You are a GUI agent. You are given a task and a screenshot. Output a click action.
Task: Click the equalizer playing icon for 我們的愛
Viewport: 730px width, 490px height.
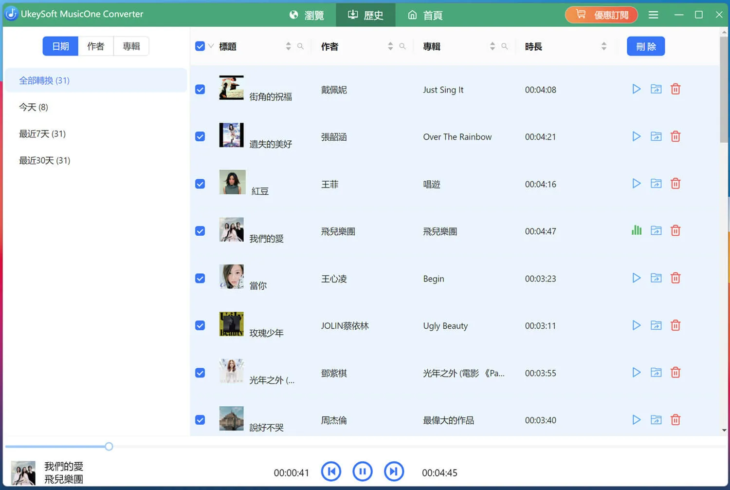tap(636, 230)
